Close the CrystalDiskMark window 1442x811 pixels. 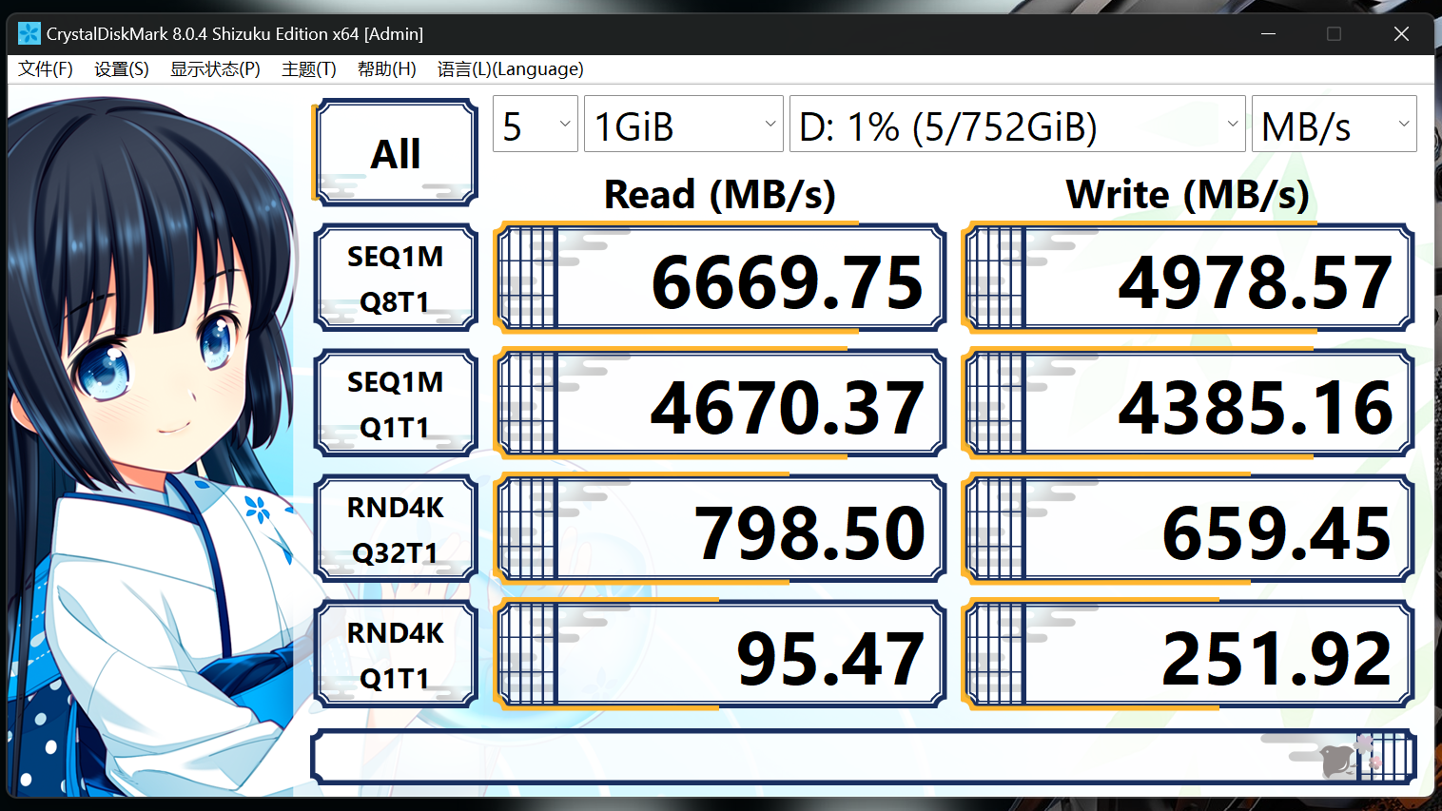point(1401,33)
